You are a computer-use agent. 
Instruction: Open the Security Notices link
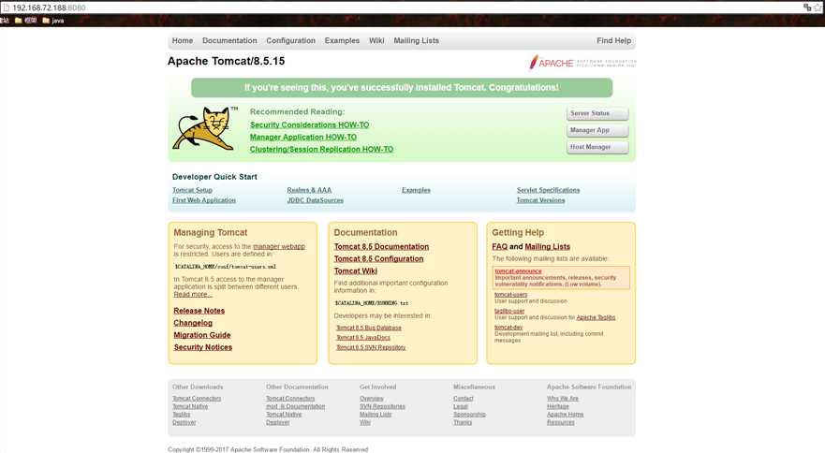pos(202,347)
